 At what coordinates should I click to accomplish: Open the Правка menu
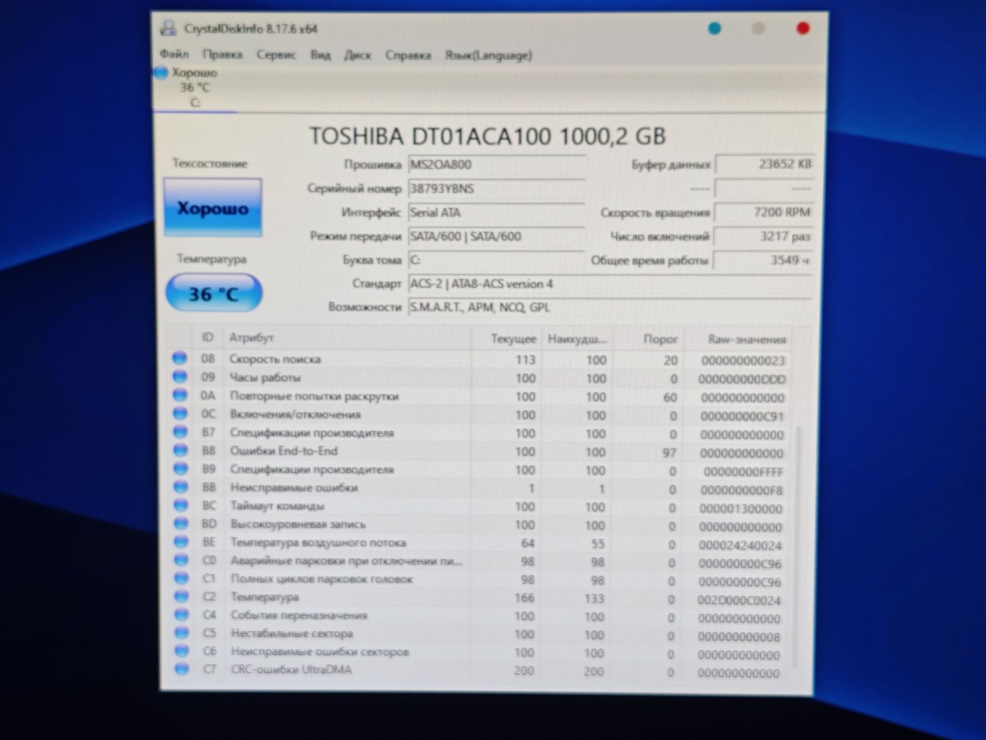[222, 55]
